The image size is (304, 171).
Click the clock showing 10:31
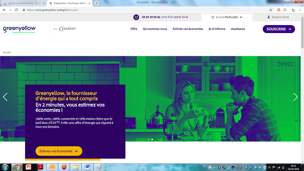pyautogui.click(x=293, y=166)
